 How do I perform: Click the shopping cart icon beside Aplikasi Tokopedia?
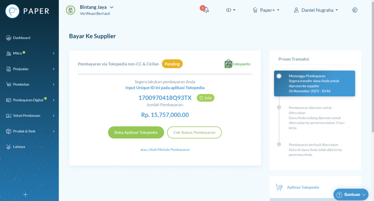click(x=279, y=187)
